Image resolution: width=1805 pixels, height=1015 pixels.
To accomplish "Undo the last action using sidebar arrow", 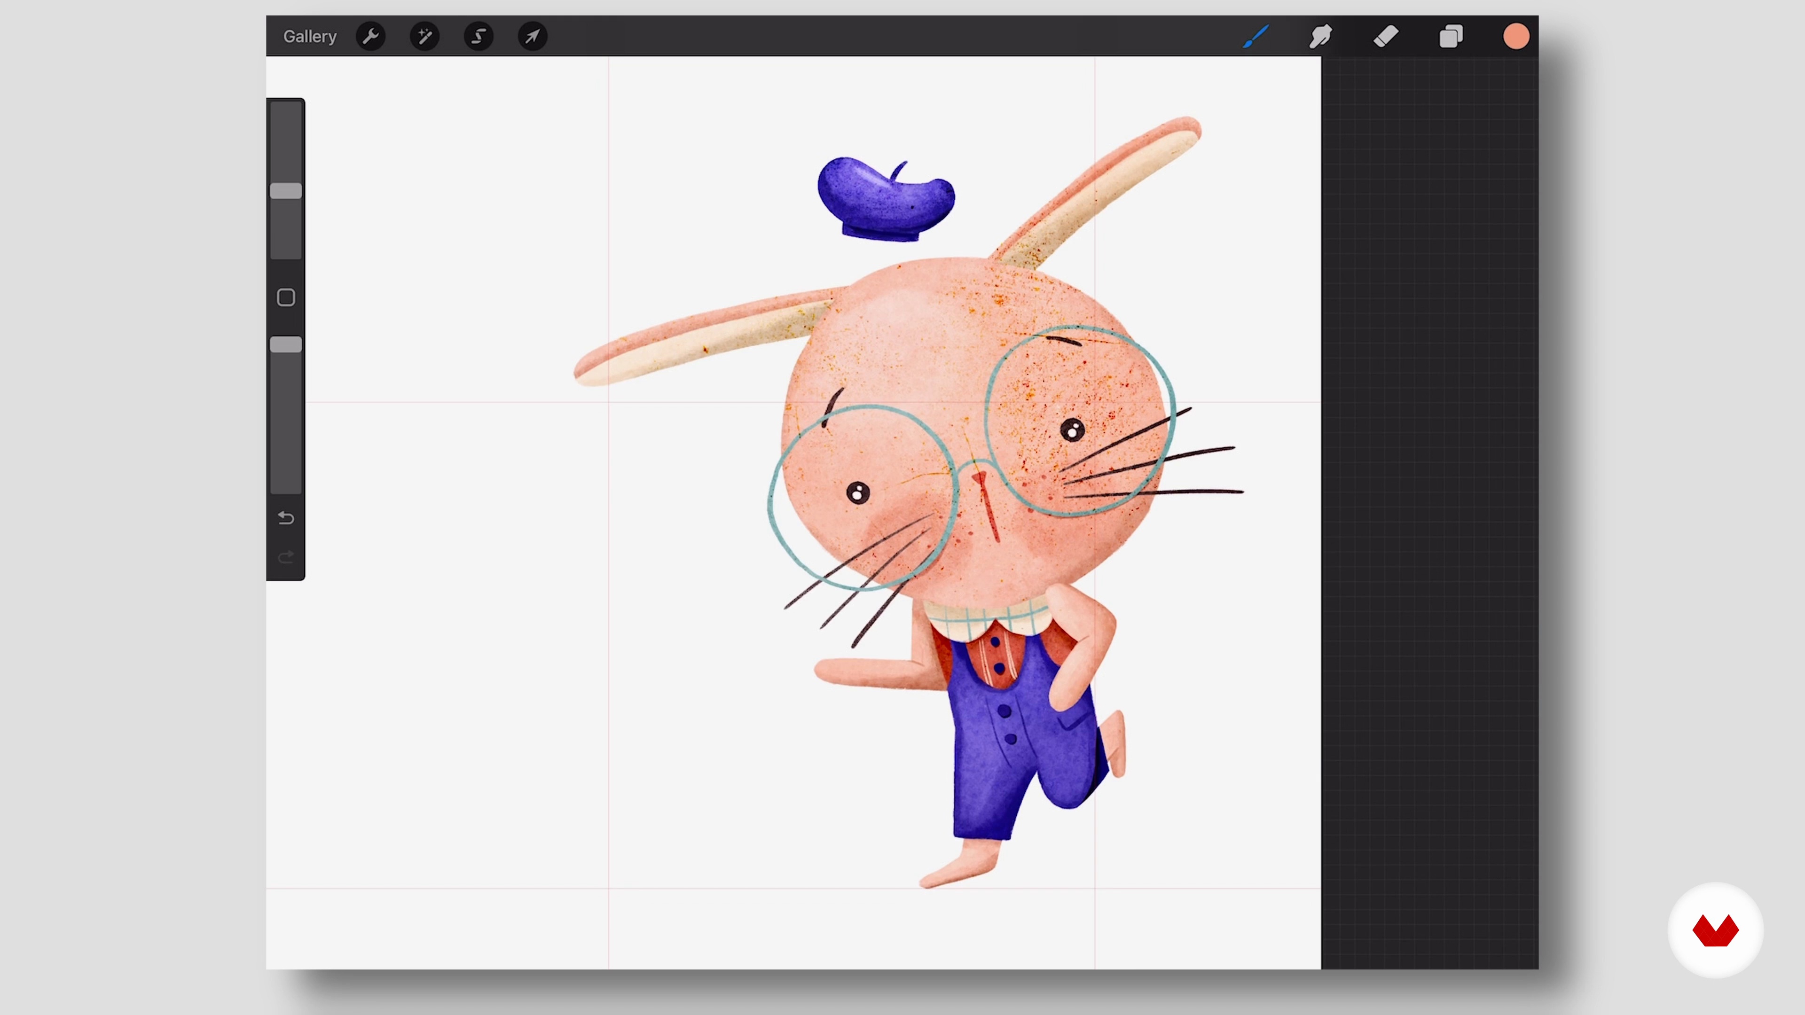I will click(x=286, y=518).
